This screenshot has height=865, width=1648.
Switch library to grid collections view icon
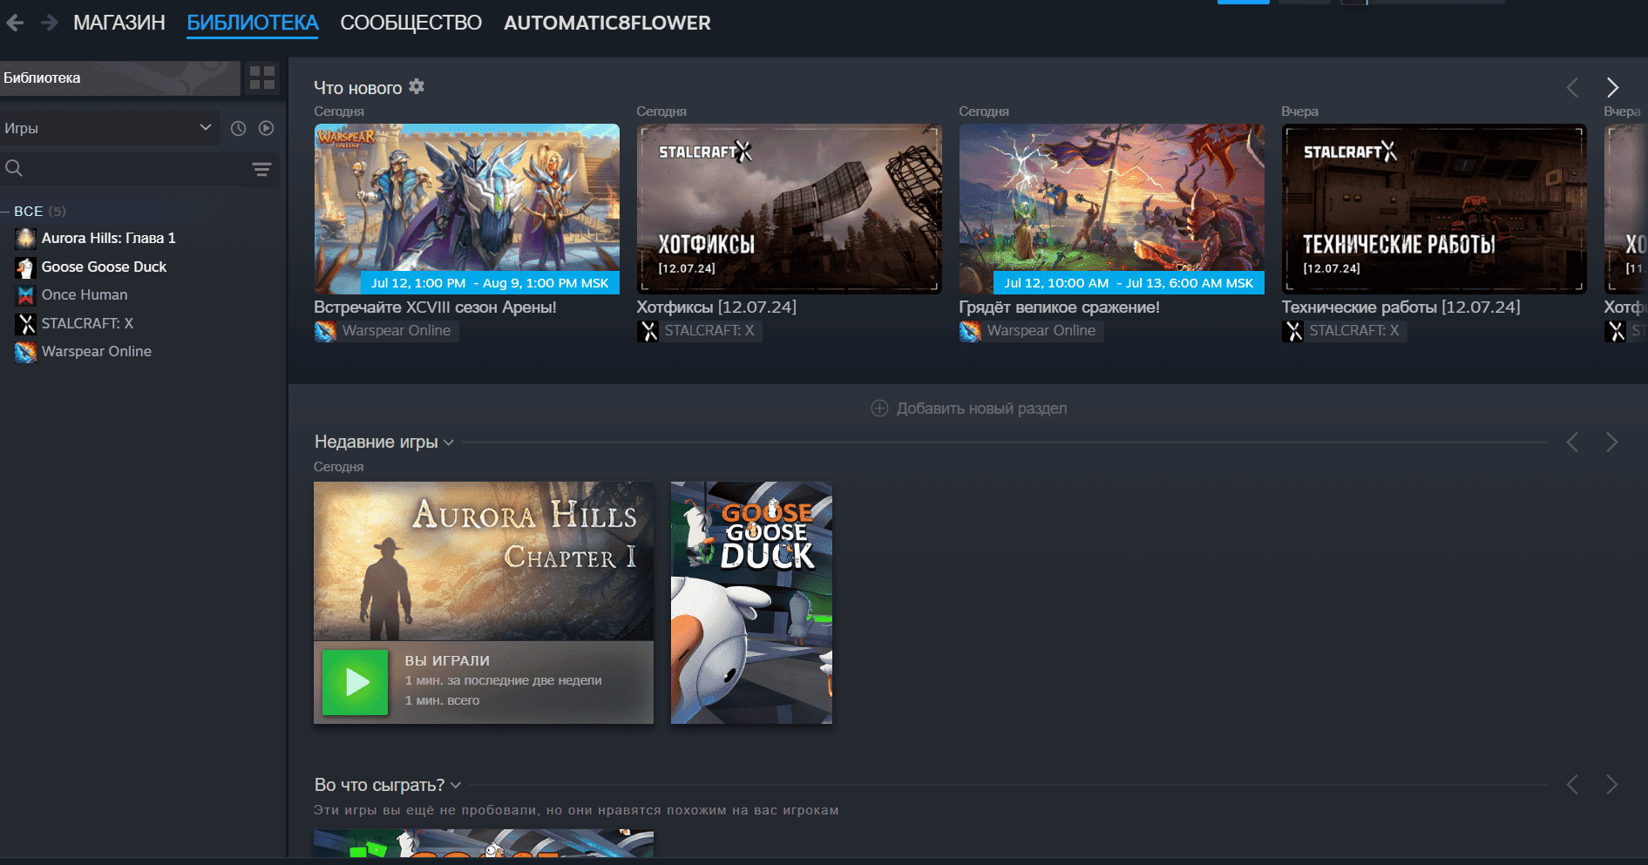tap(262, 78)
